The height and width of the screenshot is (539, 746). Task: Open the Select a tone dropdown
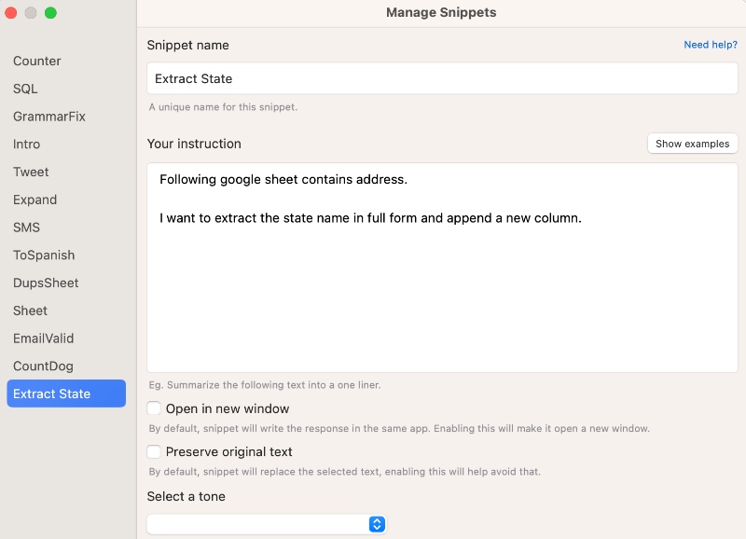coord(267,524)
